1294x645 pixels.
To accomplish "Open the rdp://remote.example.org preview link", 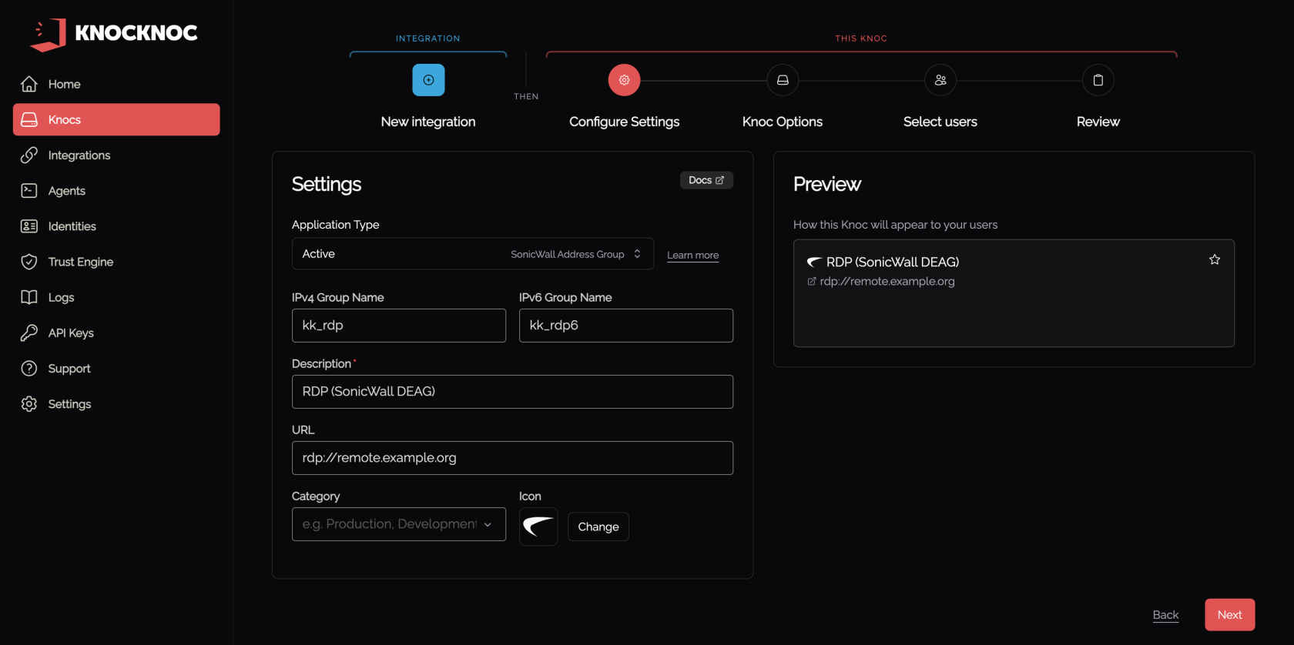I will (x=881, y=282).
